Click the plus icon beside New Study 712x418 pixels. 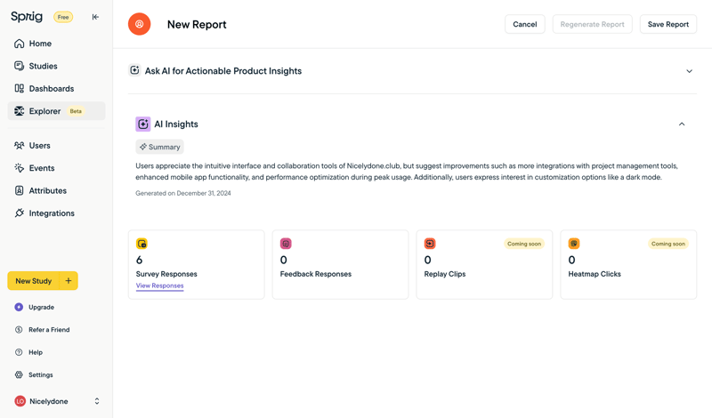click(69, 281)
